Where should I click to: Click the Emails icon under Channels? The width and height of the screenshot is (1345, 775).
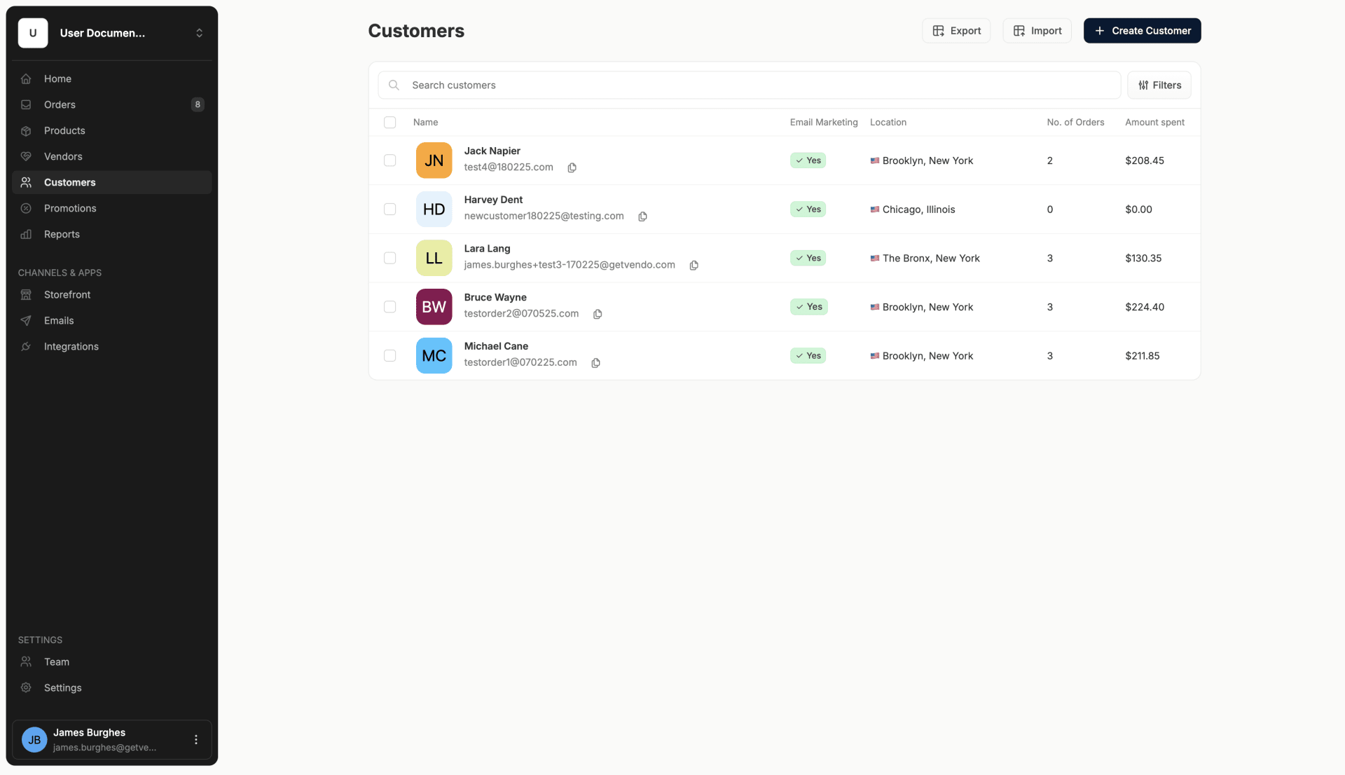[x=26, y=320]
